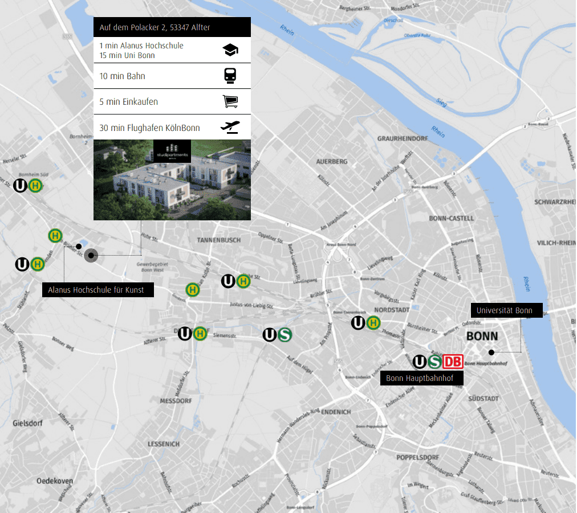
Task: Click the grey circular property location marker
Action: click(91, 256)
